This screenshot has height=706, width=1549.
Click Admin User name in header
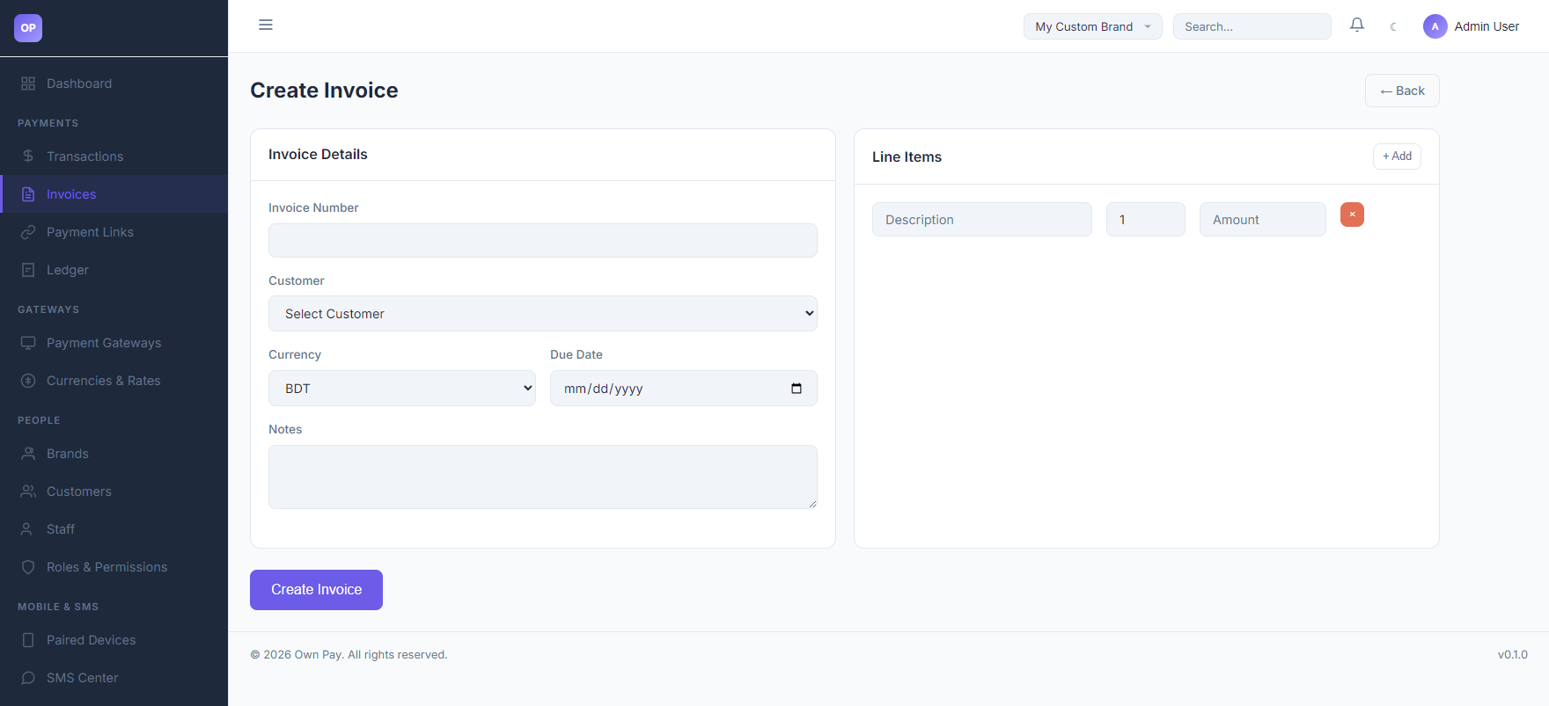point(1487,26)
